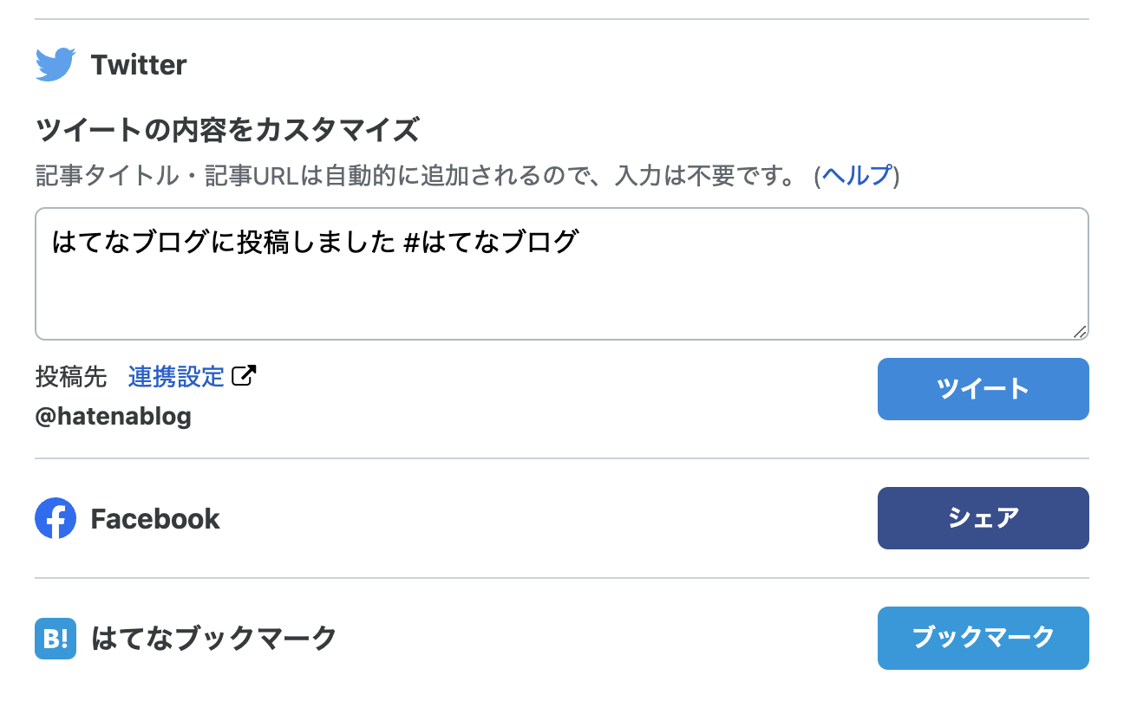The width and height of the screenshot is (1124, 714).
Task: Click the Hatena Bookmark B! icon
Action: pyautogui.click(x=56, y=639)
